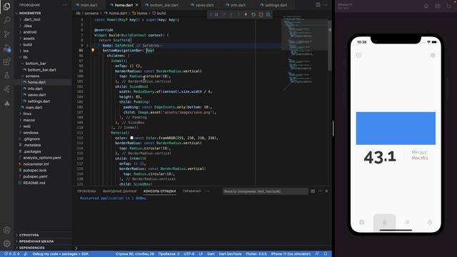Click the debug console filter input
Viewport: 457px width, 257px height.
coord(265,191)
